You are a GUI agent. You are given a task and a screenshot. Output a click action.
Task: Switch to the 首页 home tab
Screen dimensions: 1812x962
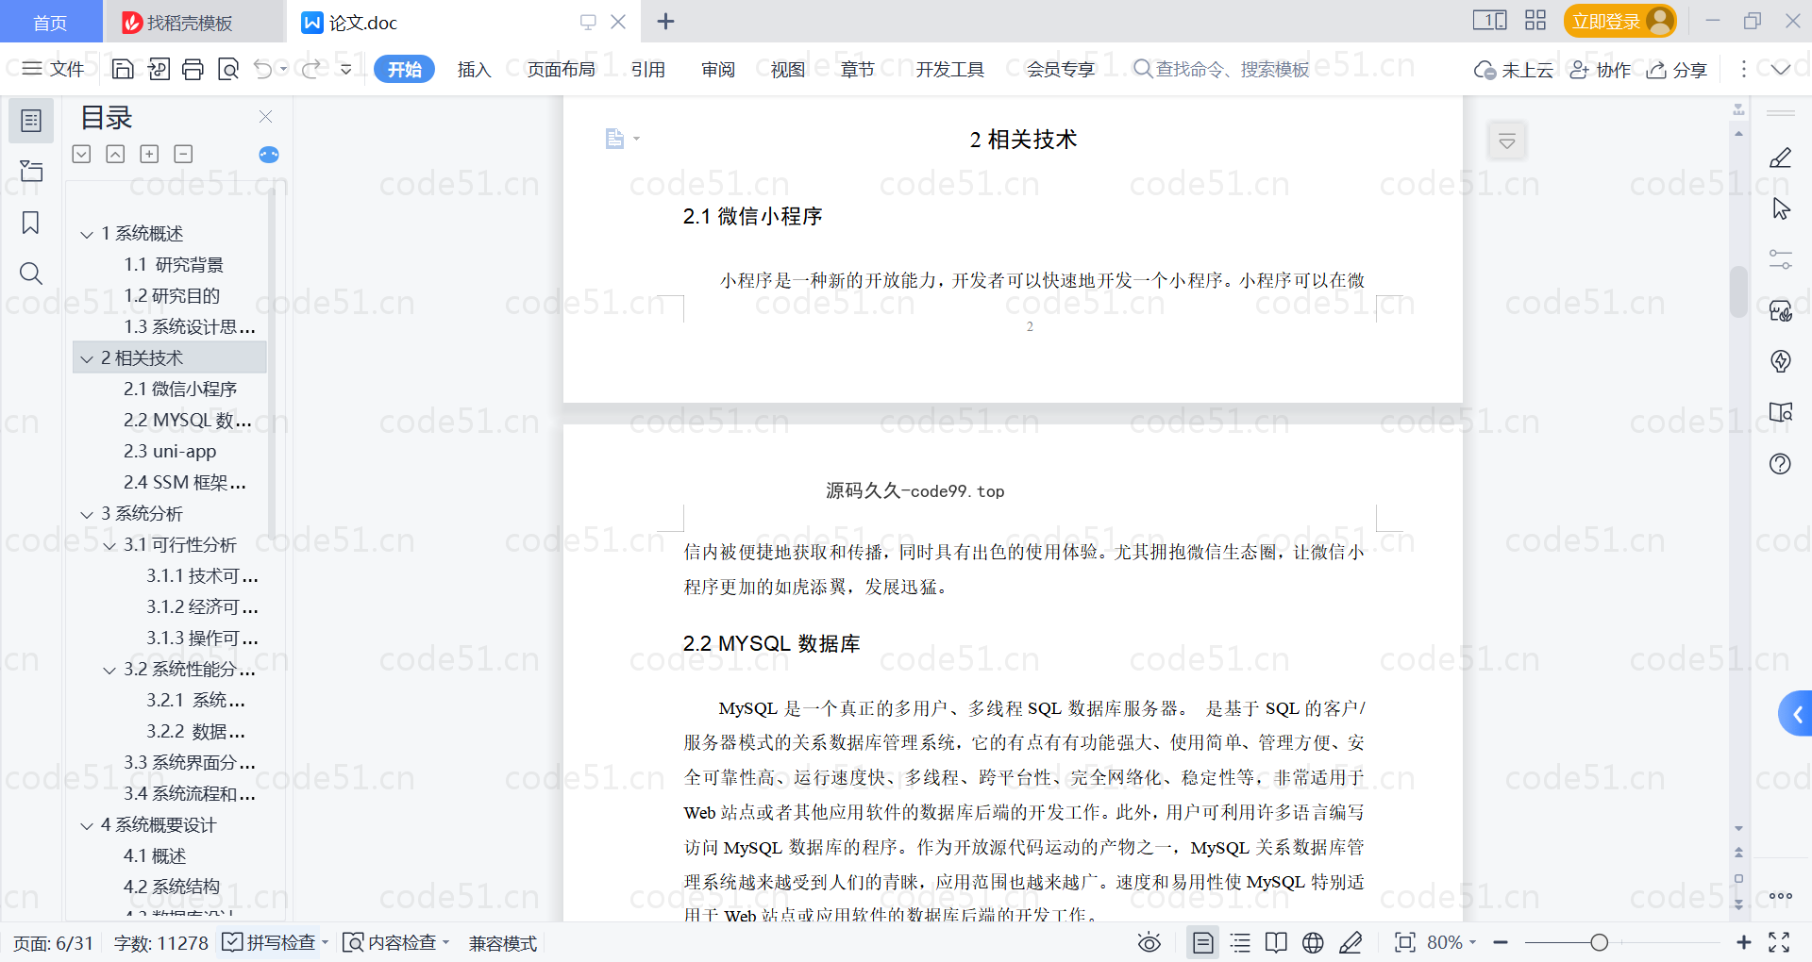click(50, 22)
